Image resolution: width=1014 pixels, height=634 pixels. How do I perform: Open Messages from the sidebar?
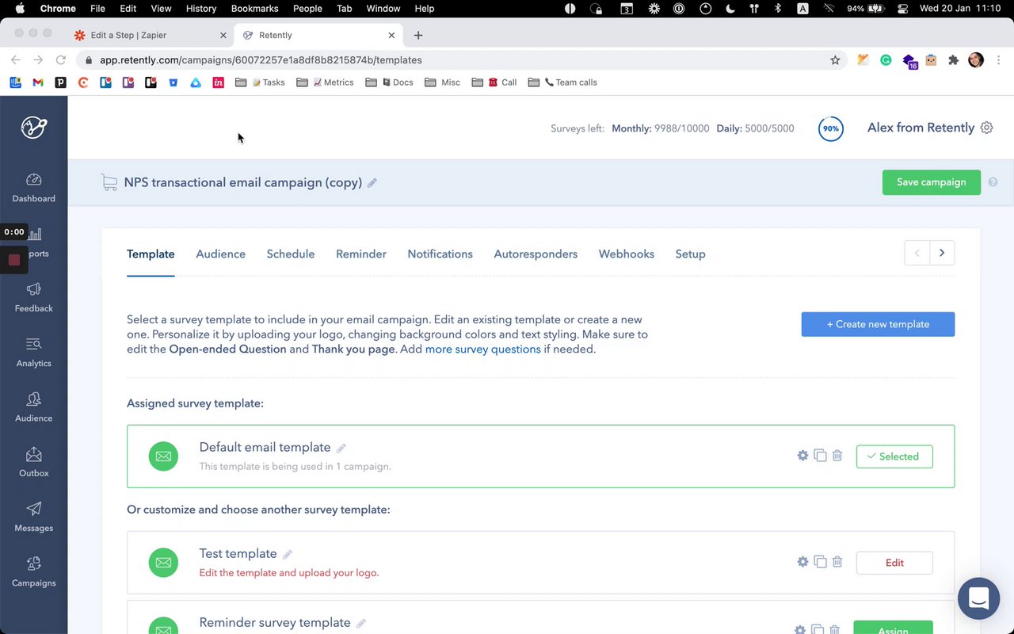coord(33,517)
